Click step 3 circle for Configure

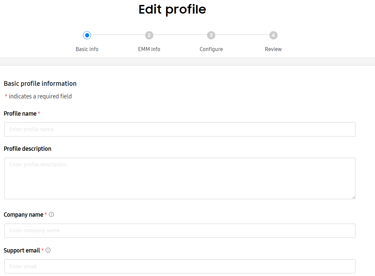click(x=211, y=35)
